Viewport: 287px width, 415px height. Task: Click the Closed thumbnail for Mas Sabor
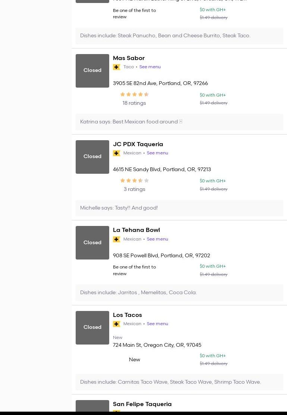click(x=92, y=71)
